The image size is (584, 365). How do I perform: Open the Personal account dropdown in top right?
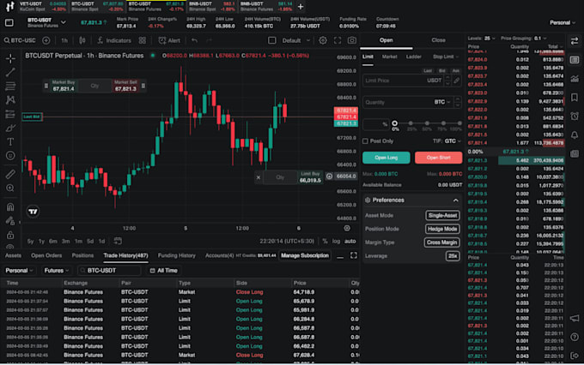(563, 22)
